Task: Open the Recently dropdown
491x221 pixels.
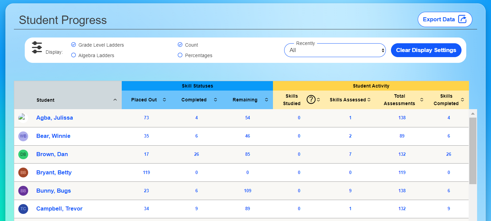Action: [335, 50]
